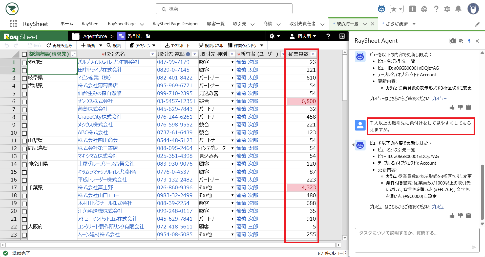This screenshot has height=257, width=485.
Task: Expand the 個人用 view dropdown
Action: click(303, 36)
